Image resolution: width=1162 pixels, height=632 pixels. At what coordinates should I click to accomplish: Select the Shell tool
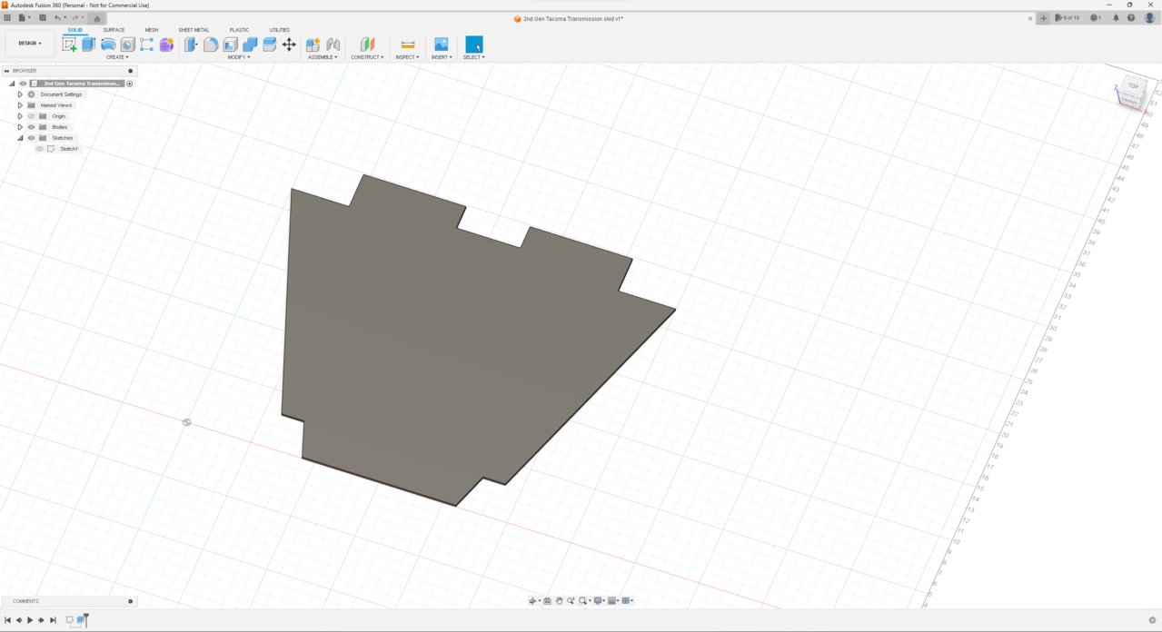point(230,44)
